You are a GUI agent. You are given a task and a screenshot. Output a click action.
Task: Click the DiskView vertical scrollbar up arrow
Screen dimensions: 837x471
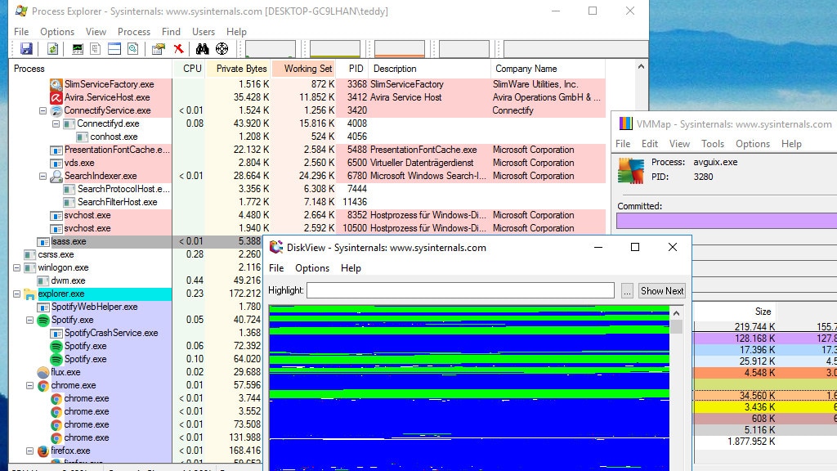tap(676, 313)
